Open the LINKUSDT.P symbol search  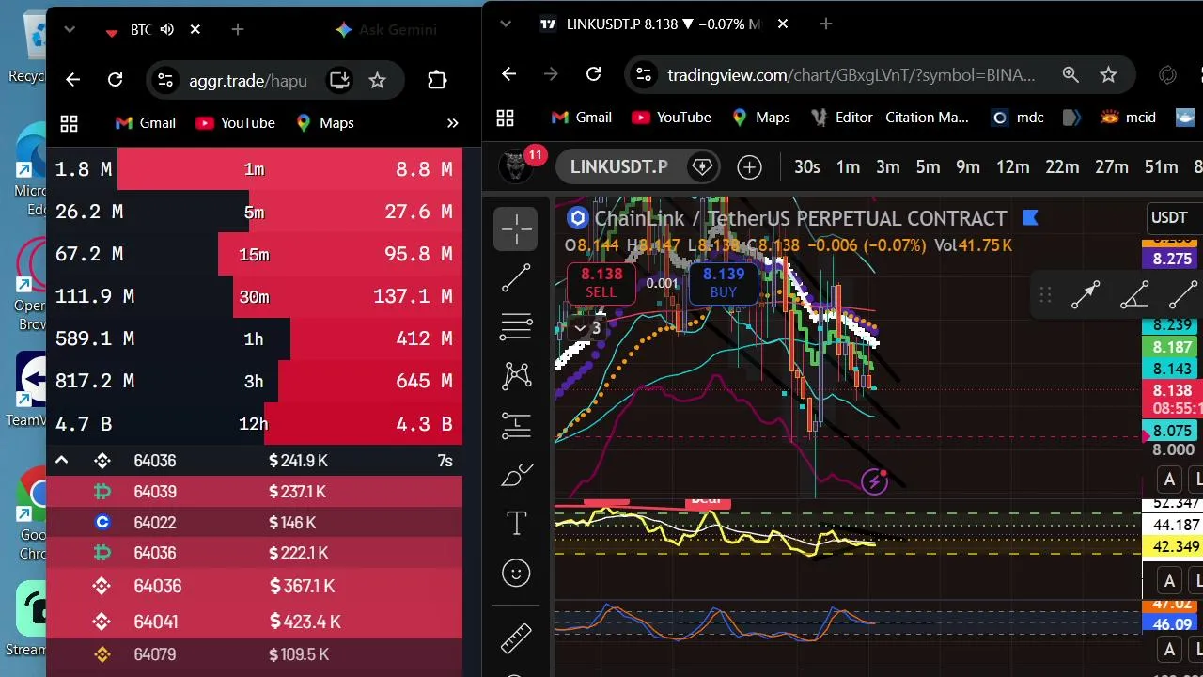(x=618, y=167)
